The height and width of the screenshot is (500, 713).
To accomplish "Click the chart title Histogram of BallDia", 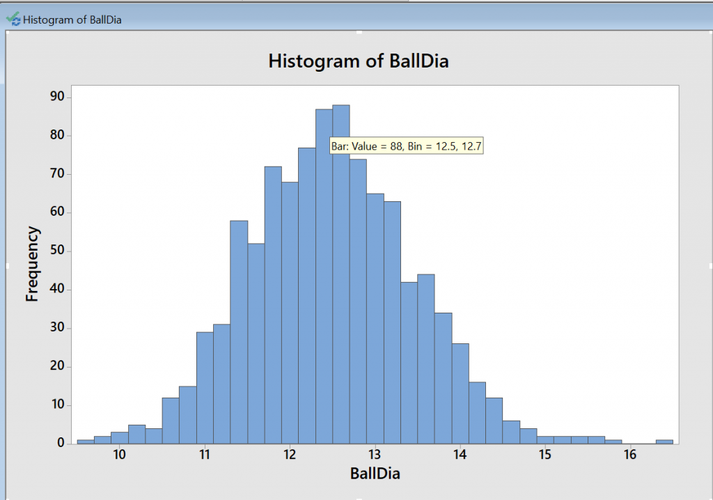I will (357, 61).
